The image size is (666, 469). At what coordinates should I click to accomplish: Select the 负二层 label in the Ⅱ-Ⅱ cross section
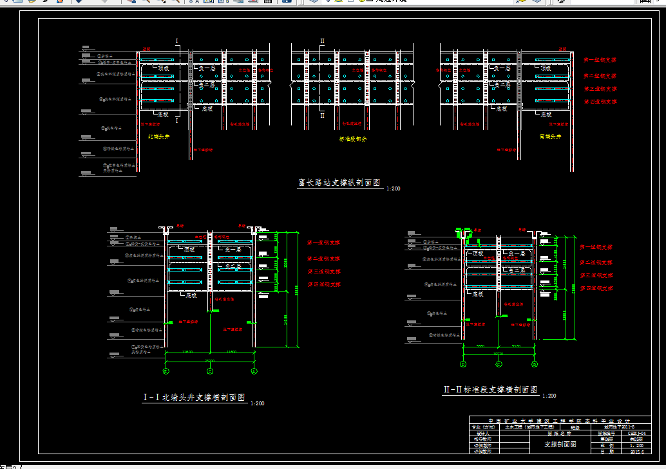(517, 270)
